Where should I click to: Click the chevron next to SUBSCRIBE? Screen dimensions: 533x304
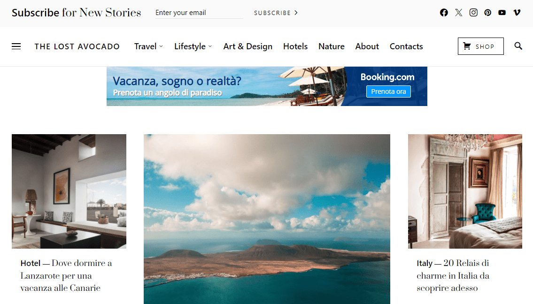click(296, 13)
